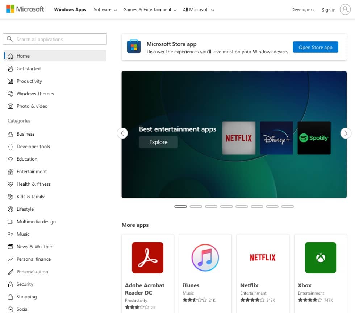Select the second carousel page indicator
Viewport: 355px width, 313px height.
(196, 206)
